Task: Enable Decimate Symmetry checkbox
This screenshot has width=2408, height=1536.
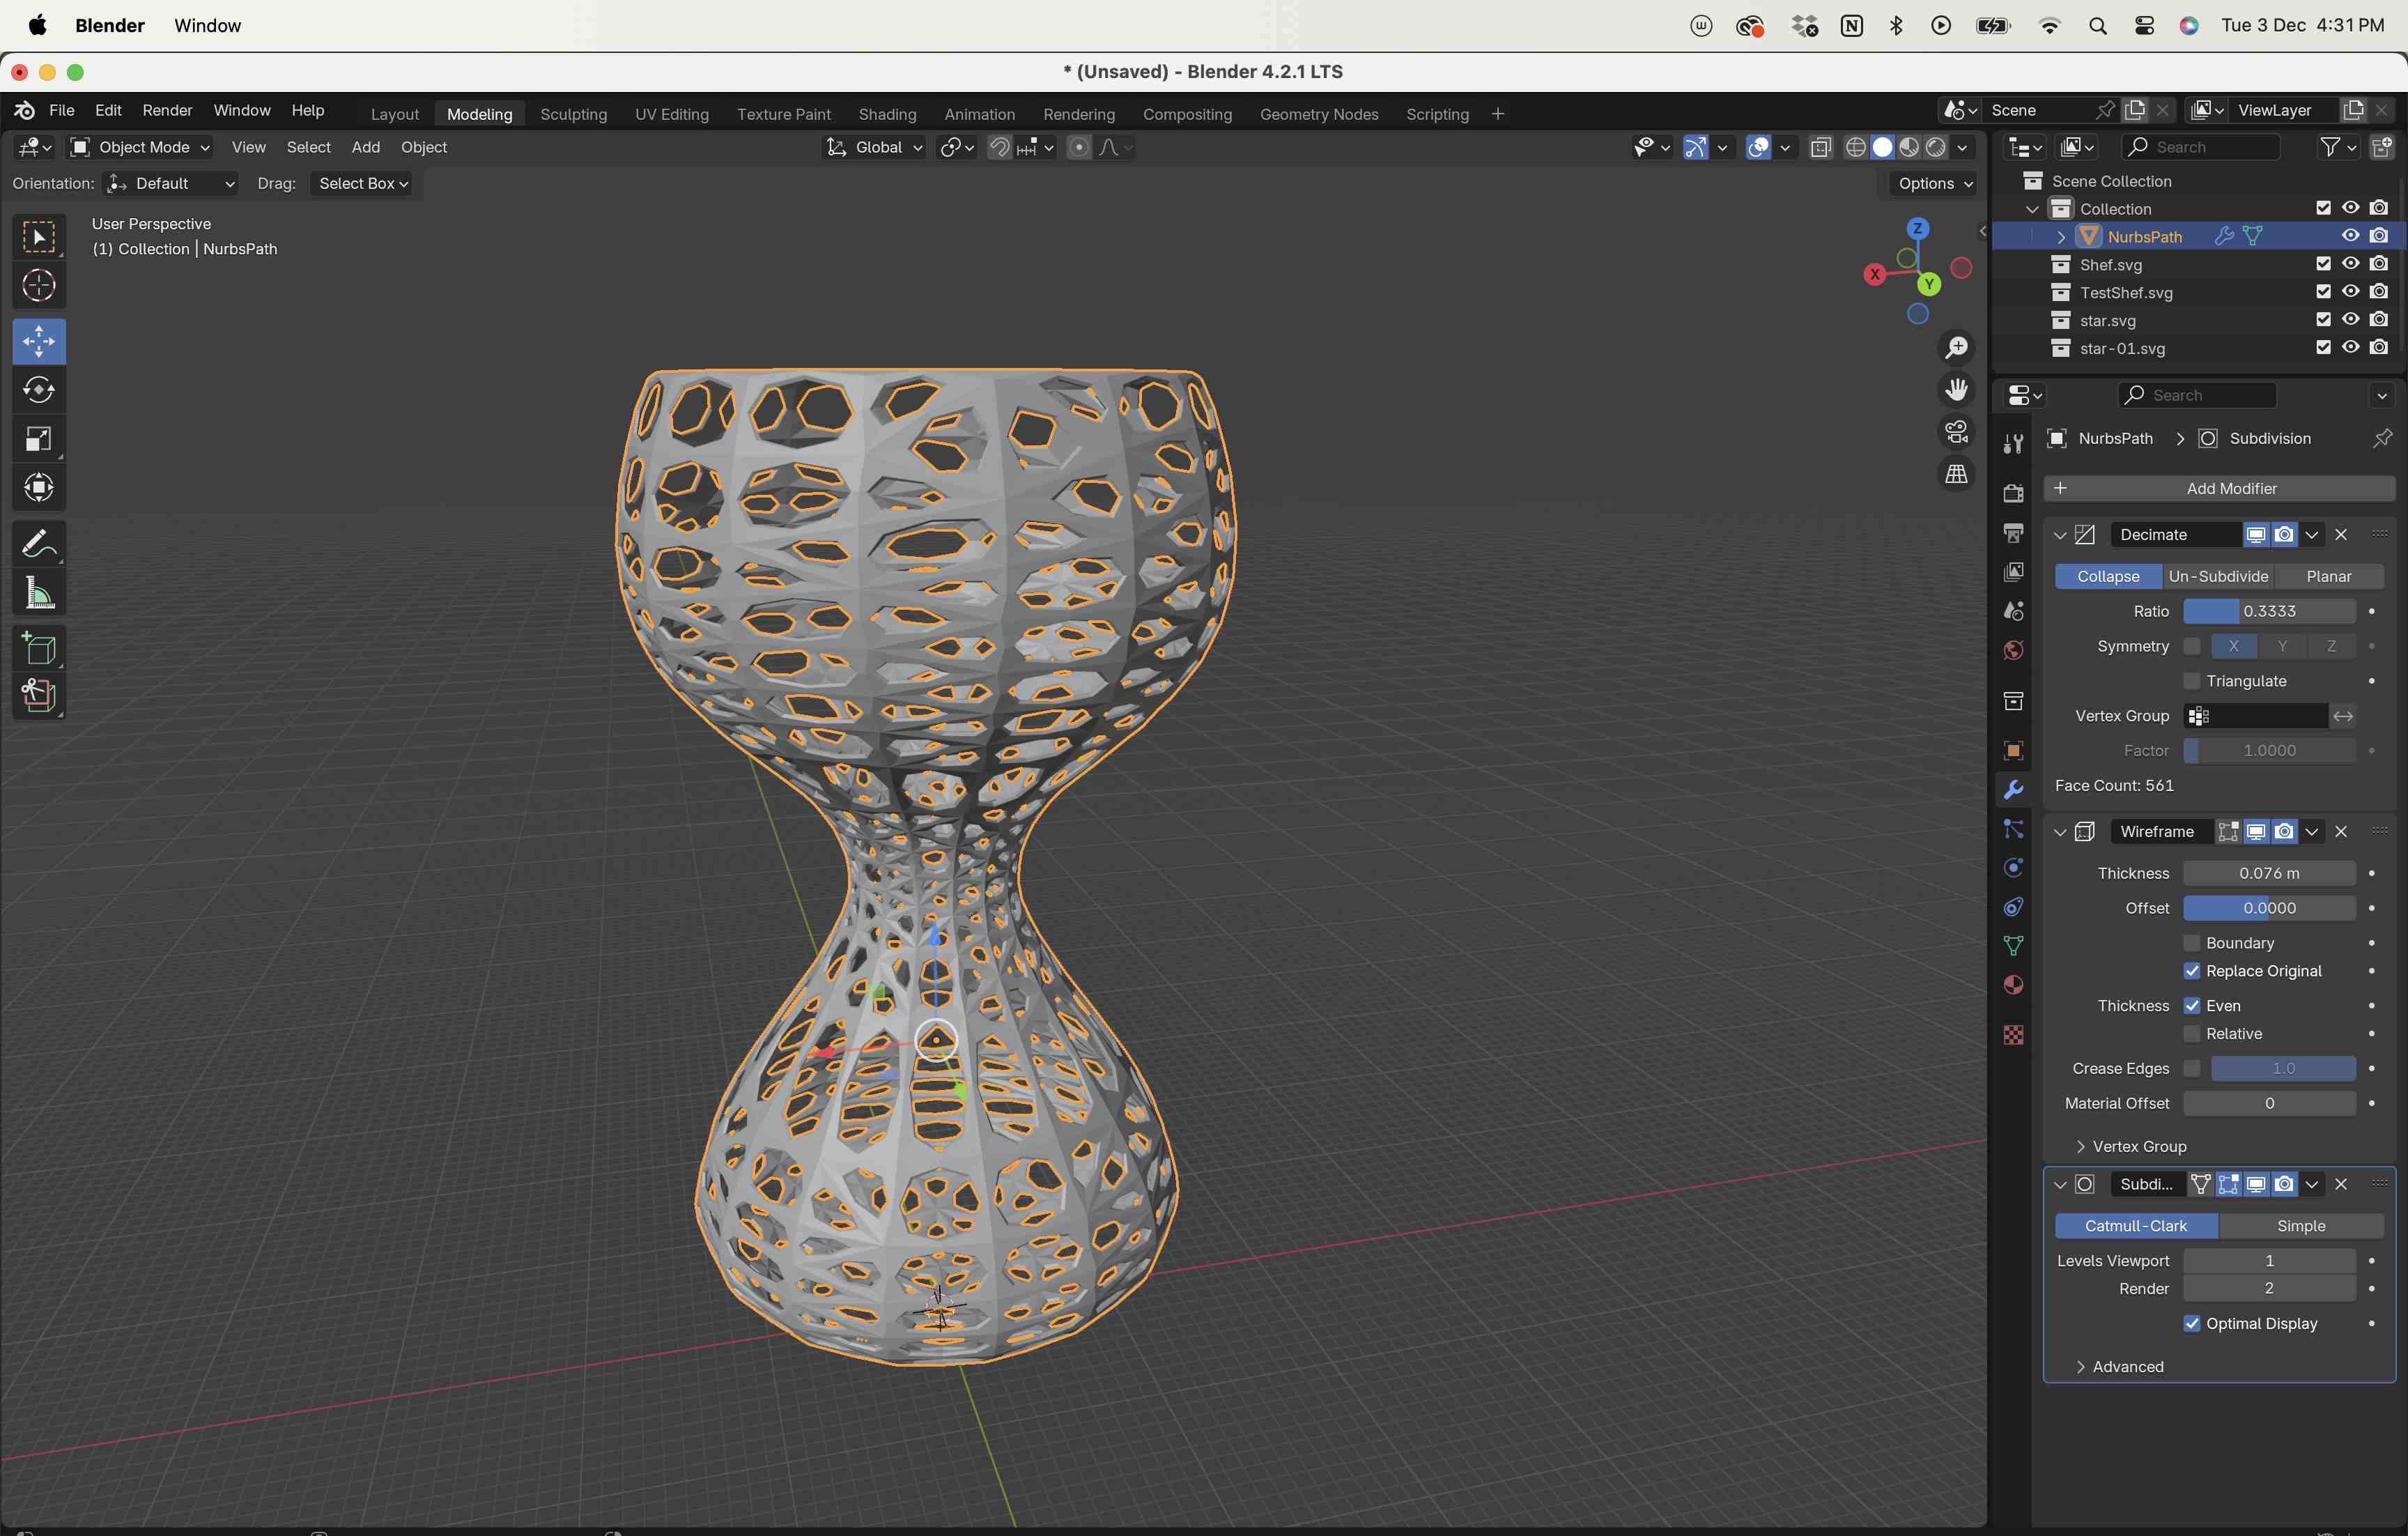Action: (2191, 646)
